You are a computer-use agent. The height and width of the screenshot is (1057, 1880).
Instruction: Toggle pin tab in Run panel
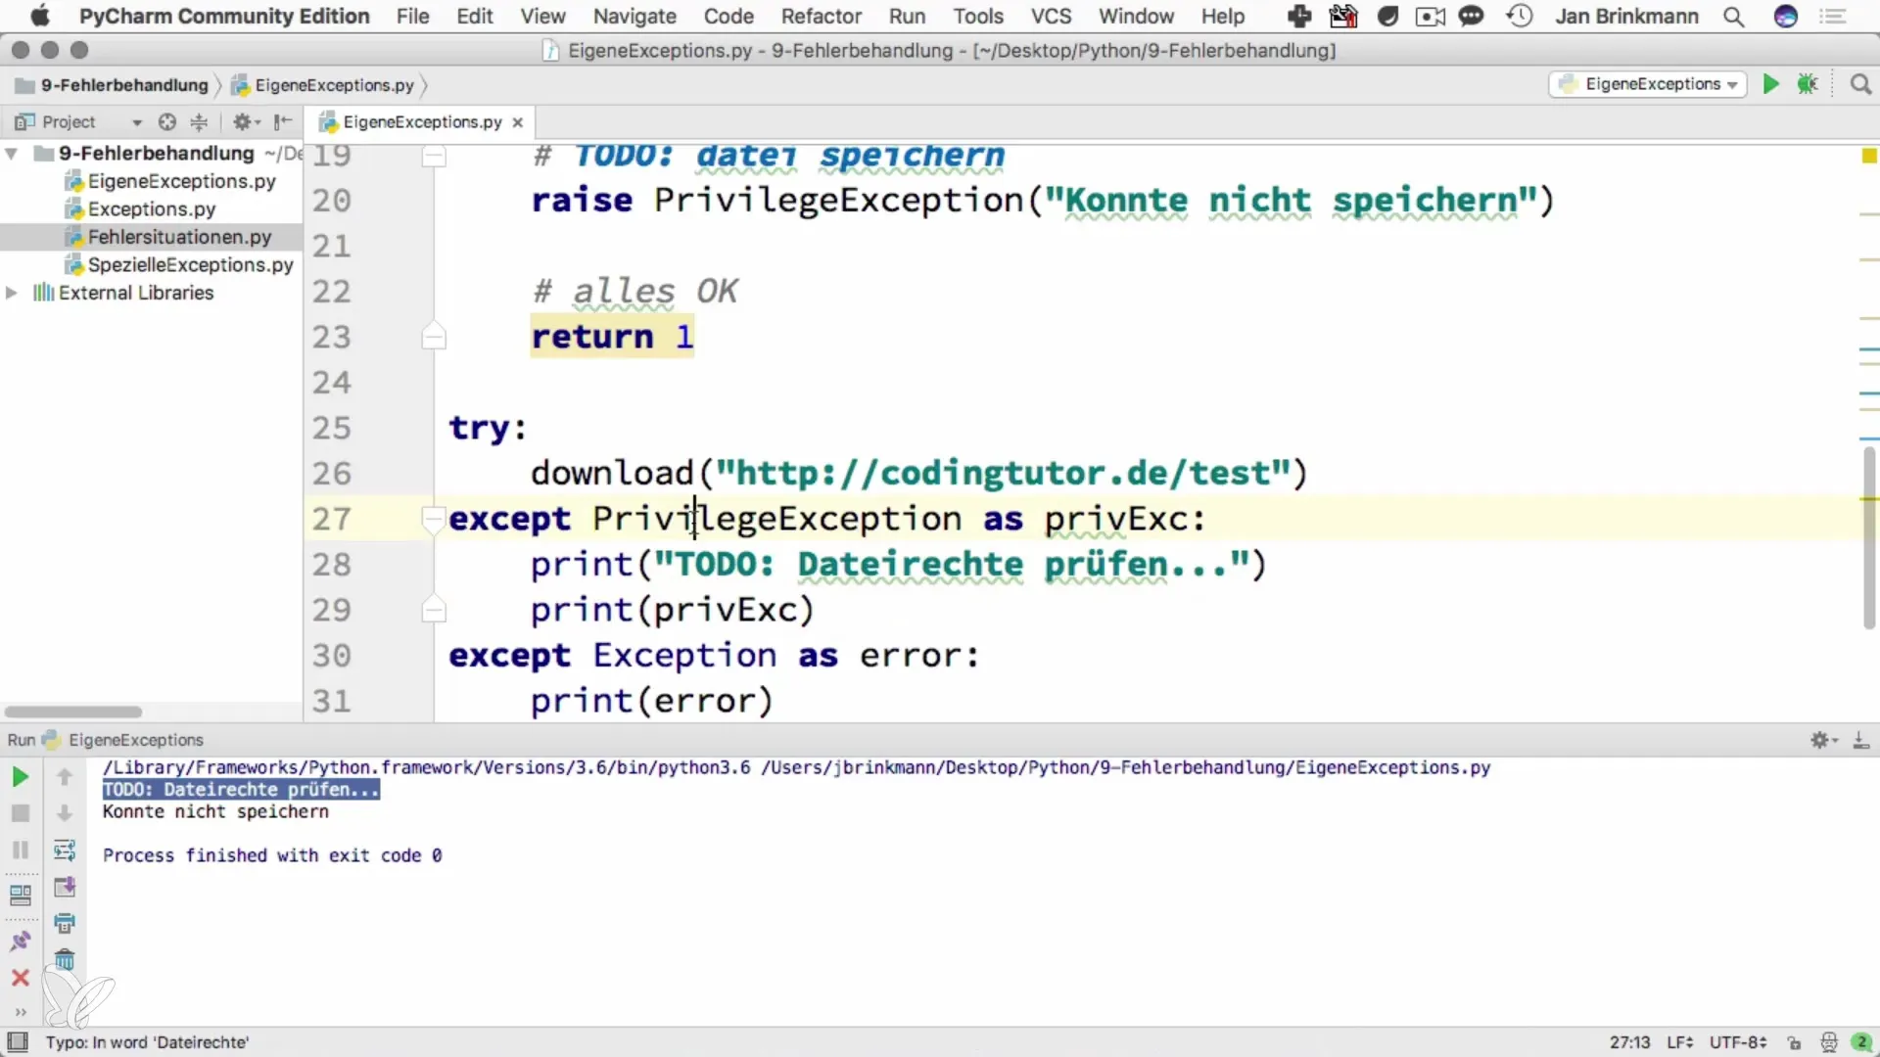point(20,941)
